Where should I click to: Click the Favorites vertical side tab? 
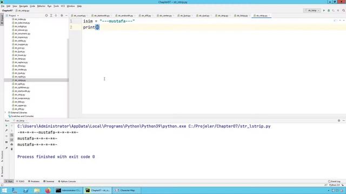click(2, 171)
